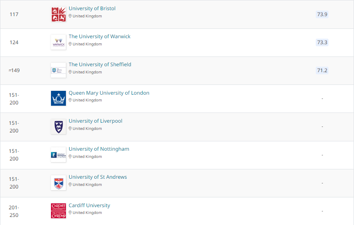Click Queen Mary University of London crest
The image size is (354, 225).
click(x=58, y=98)
